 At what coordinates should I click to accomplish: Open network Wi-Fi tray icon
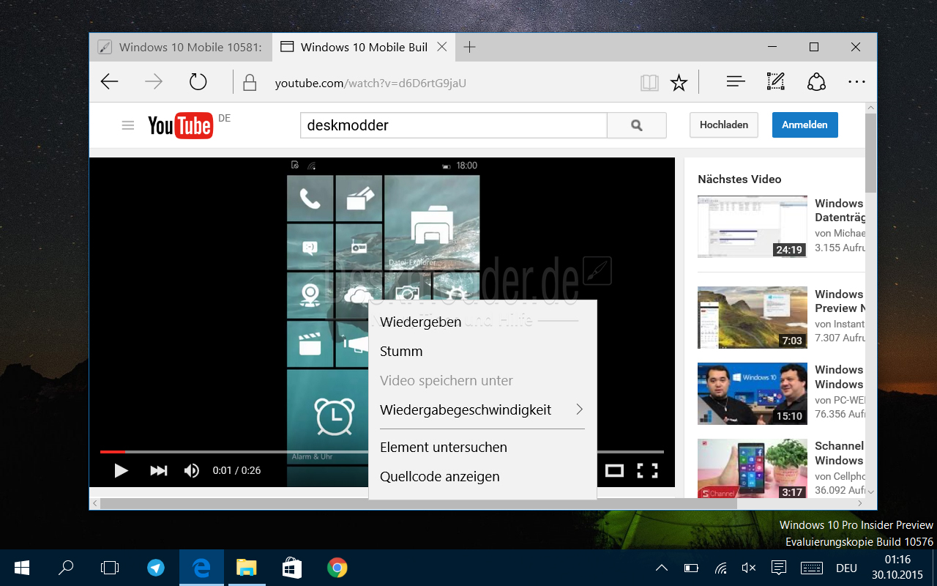click(721, 568)
